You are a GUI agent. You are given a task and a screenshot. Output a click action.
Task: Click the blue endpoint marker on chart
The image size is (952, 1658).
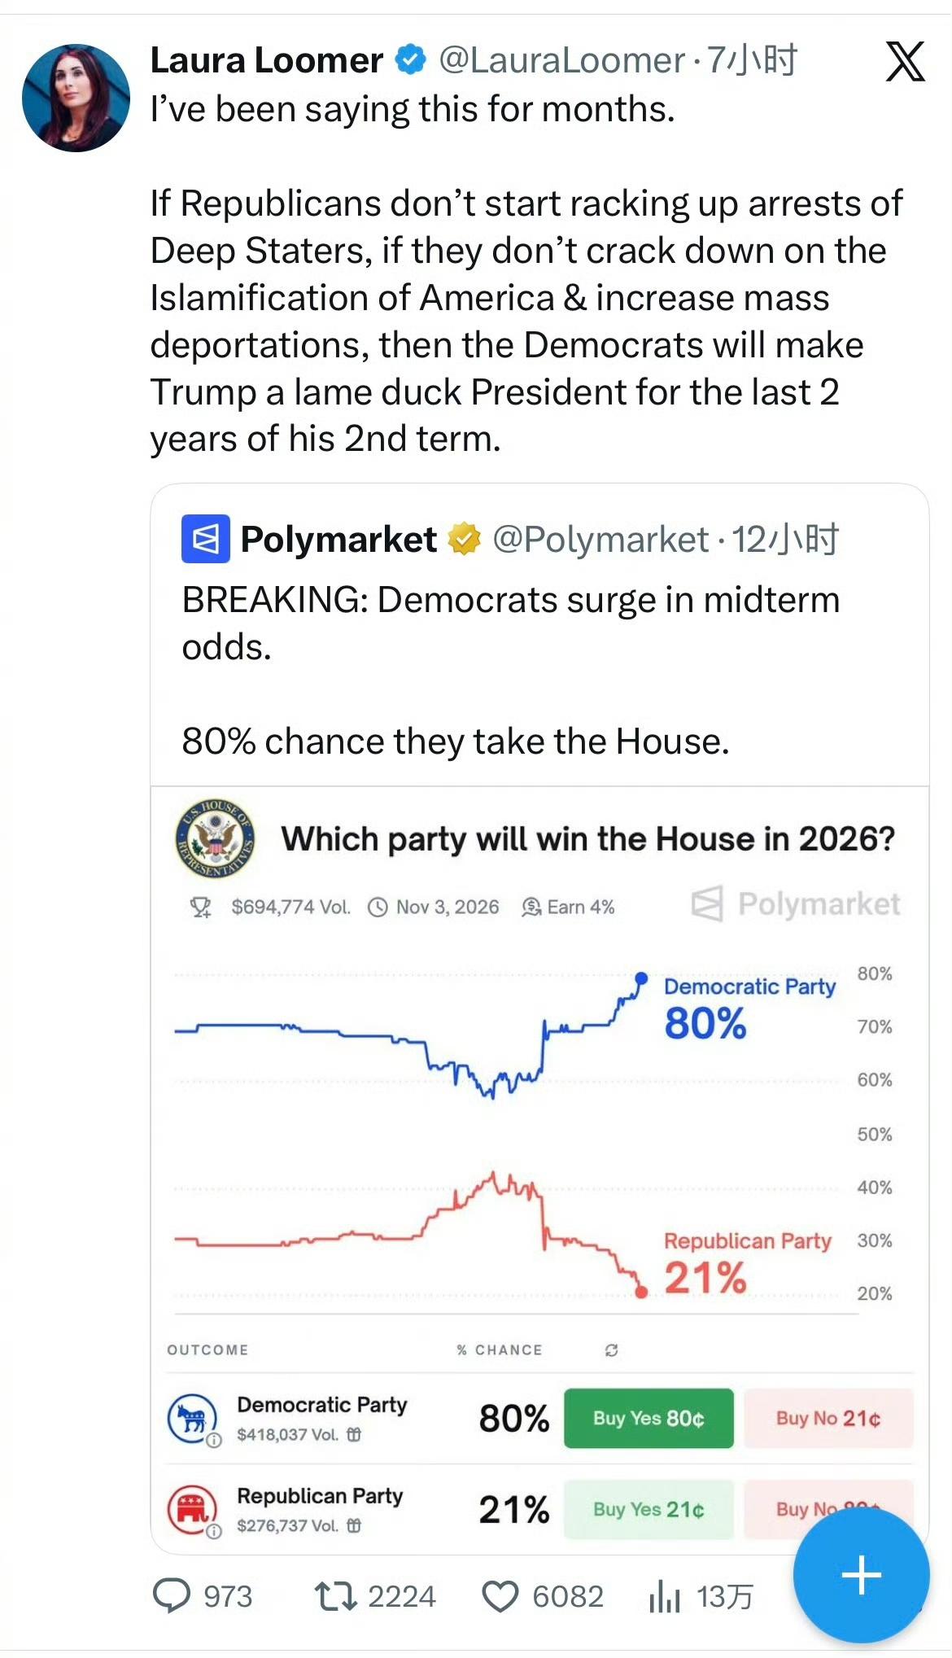641,978
